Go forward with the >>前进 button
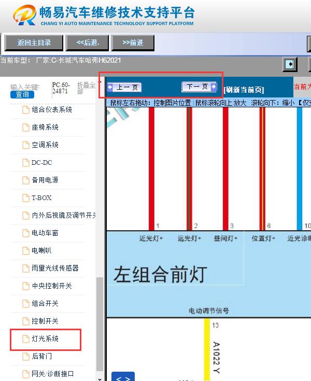Viewport: 311px width, 381px height. click(x=133, y=43)
